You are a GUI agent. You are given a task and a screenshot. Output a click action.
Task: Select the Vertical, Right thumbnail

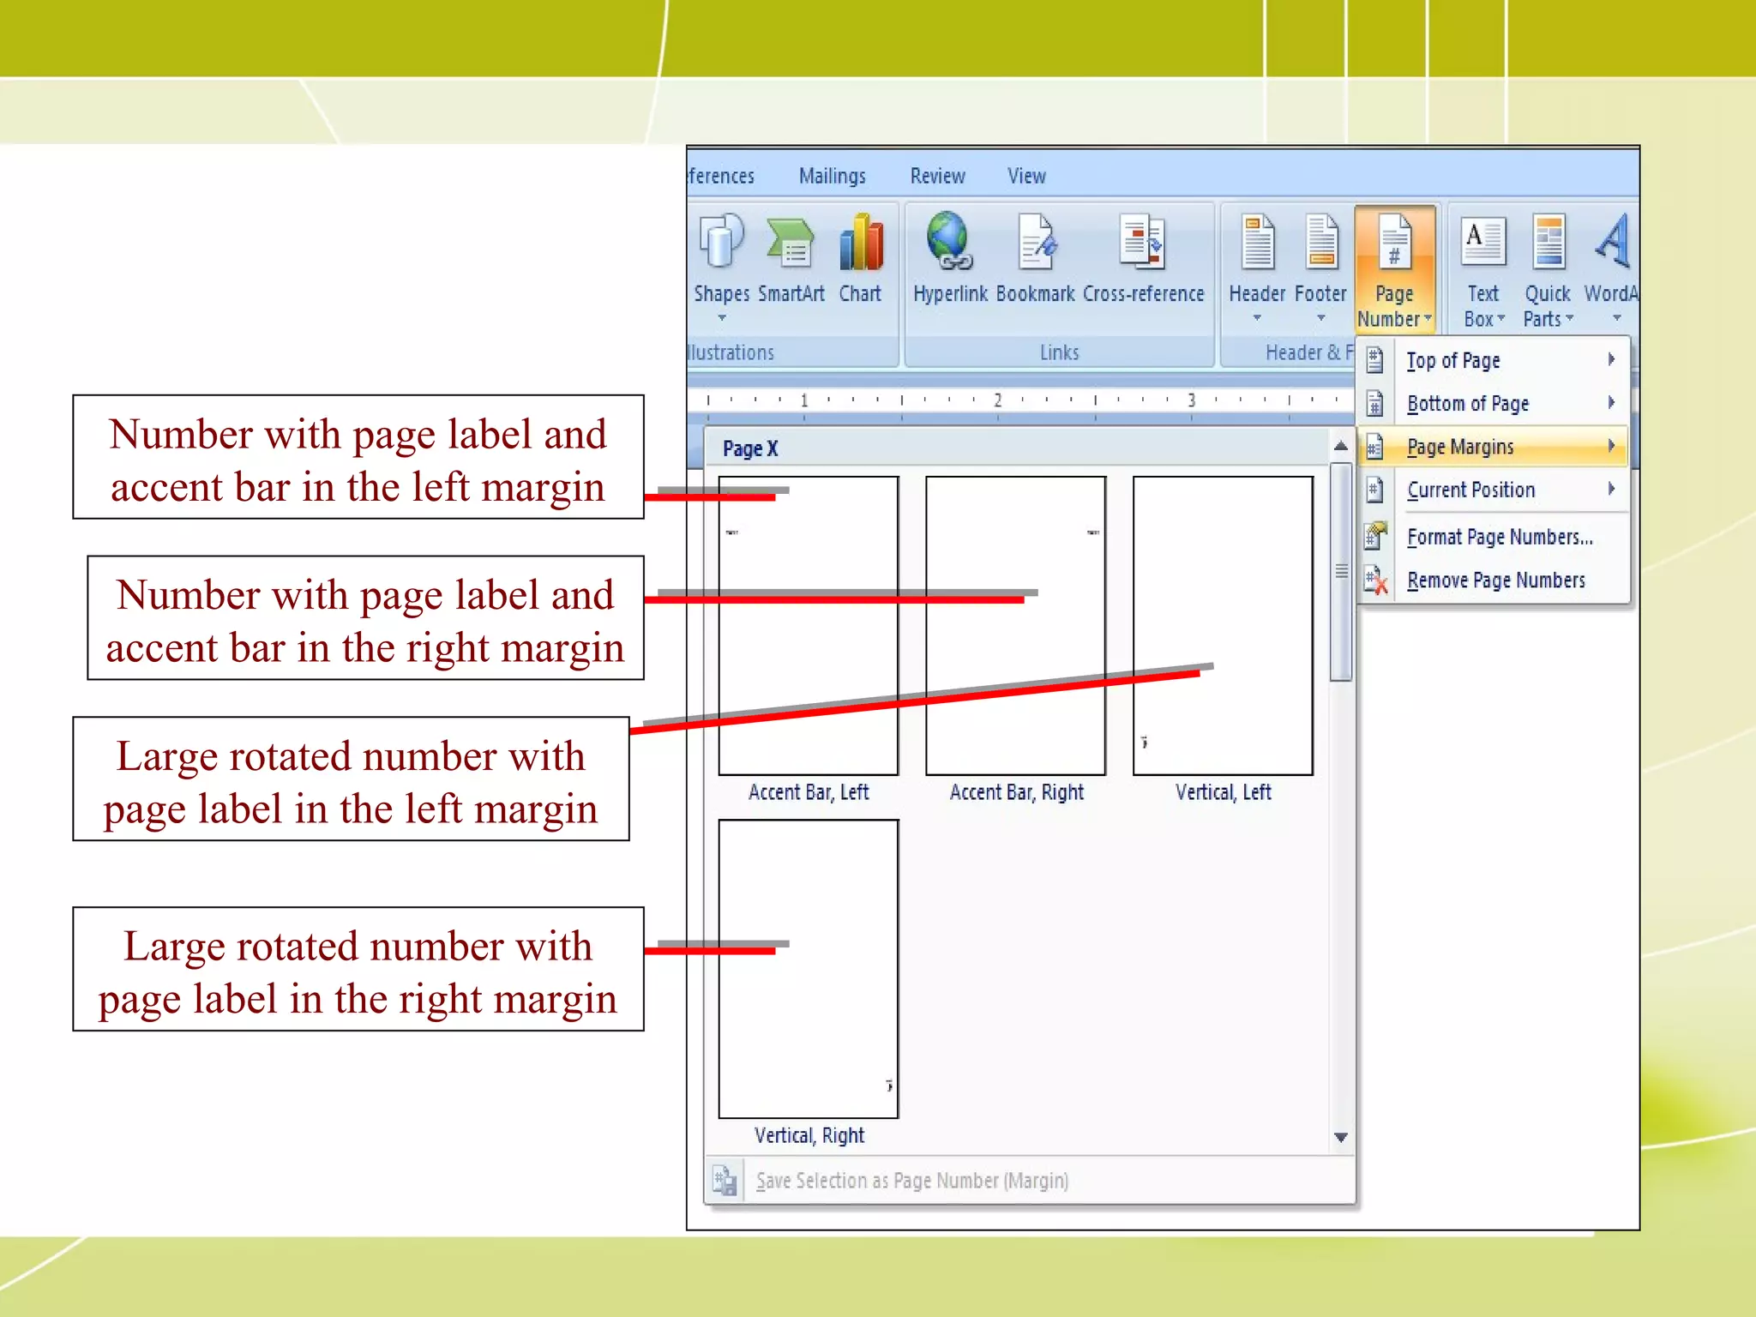809,969
